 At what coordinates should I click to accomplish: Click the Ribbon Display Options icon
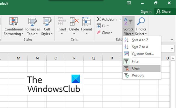pos(129,3)
